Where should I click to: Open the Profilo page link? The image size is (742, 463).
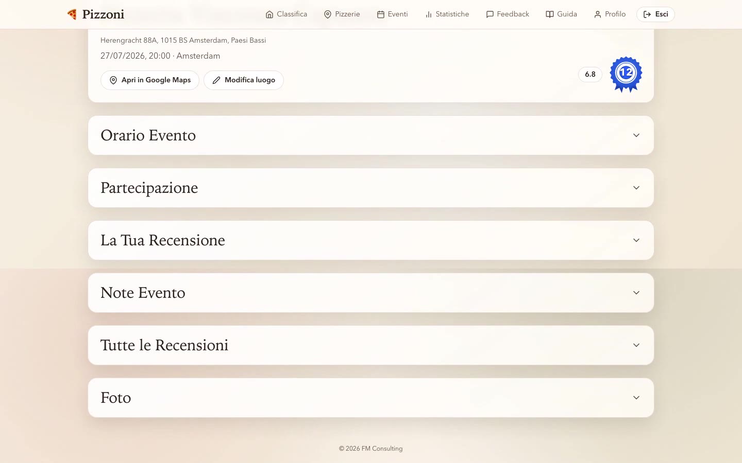click(610, 14)
